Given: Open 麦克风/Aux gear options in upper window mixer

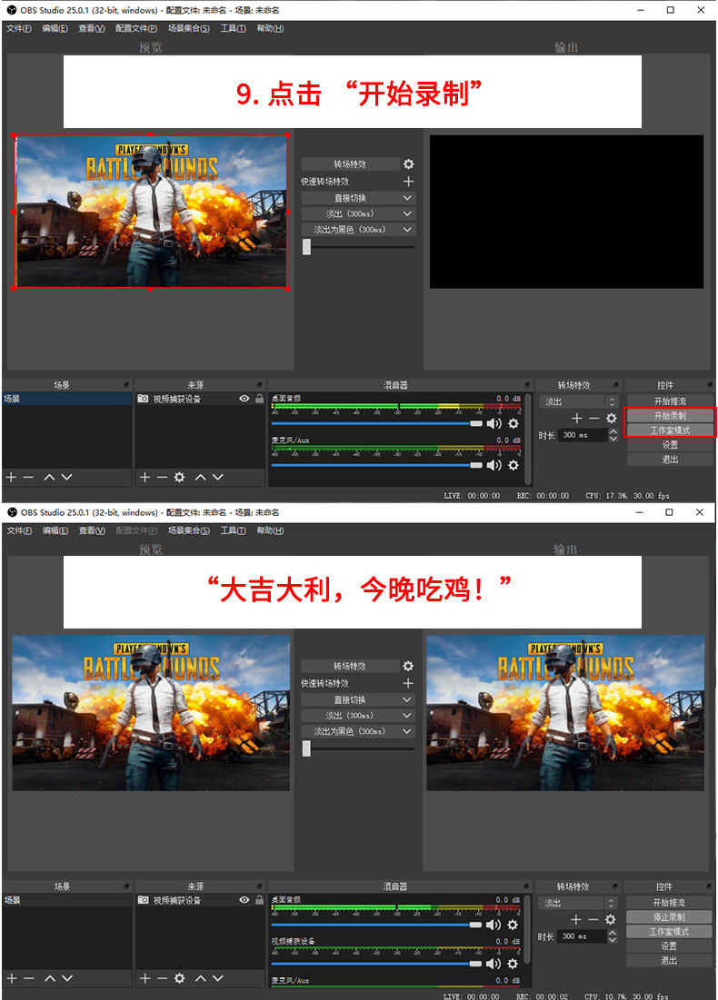Looking at the screenshot, I should pyautogui.click(x=514, y=466).
